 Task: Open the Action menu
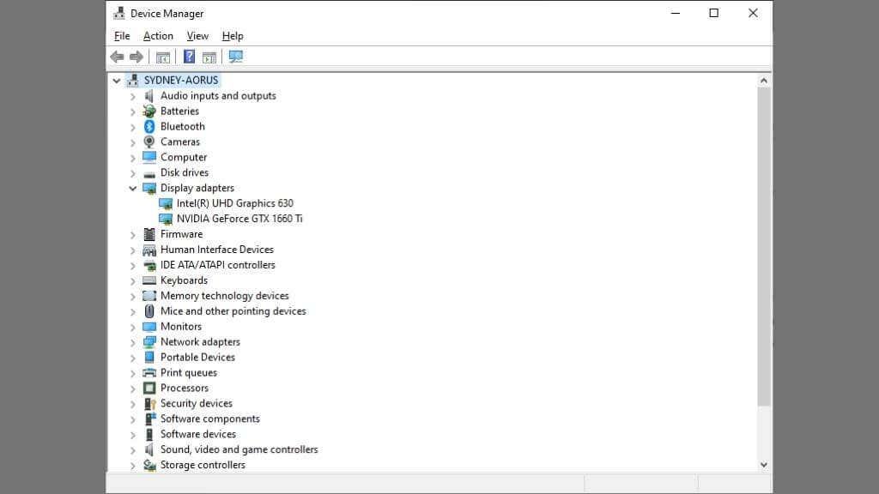(x=158, y=36)
